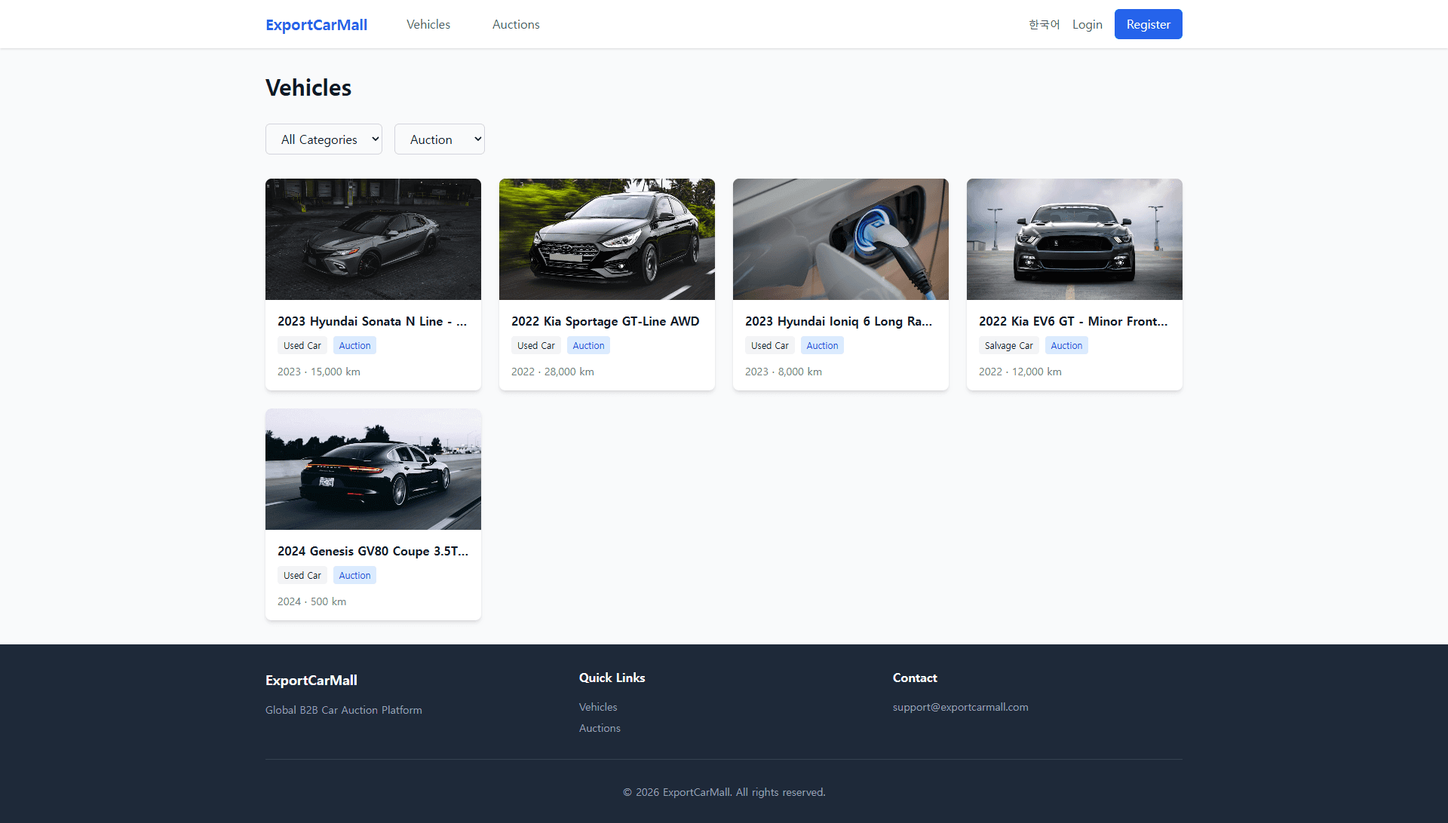Open the Kia EV6 GT car image
The height and width of the screenshot is (823, 1448).
(1074, 239)
